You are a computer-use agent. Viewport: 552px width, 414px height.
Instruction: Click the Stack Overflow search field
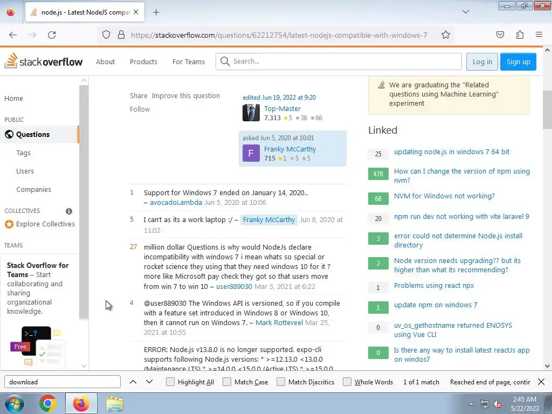pos(339,61)
